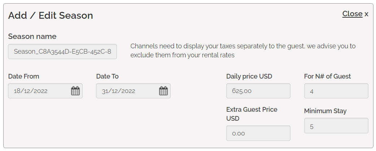The width and height of the screenshot is (376, 151).
Task: Click the Add / Edit Season heading
Action: 51,15
